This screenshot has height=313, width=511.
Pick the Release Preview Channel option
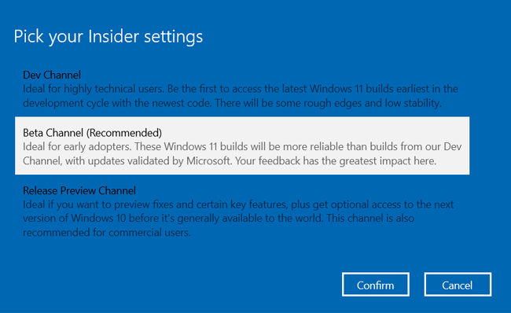242,212
